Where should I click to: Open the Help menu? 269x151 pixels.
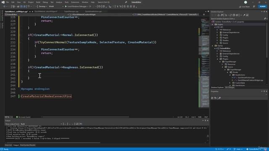92,2
